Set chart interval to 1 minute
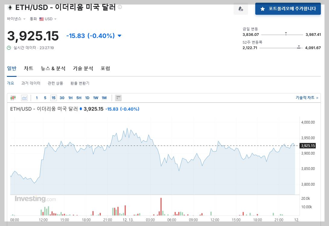329x226 pixels. pos(37,98)
